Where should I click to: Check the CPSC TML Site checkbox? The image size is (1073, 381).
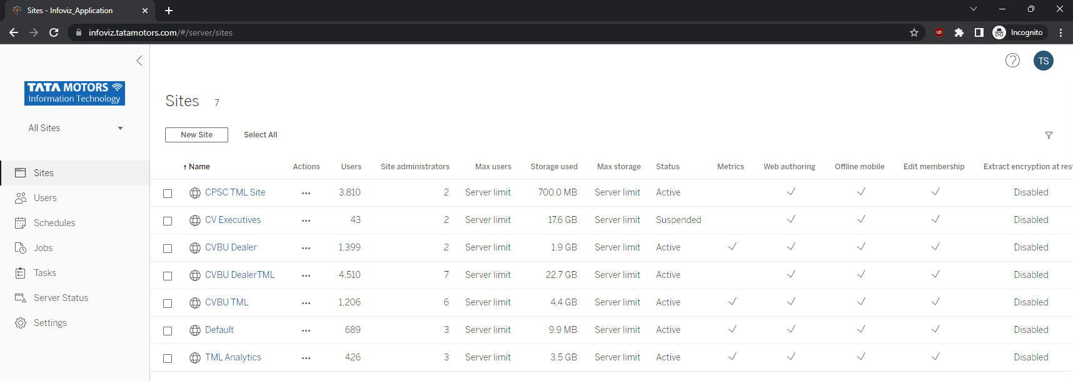pyautogui.click(x=168, y=194)
